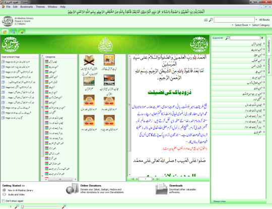Click the top search text field
272x209 pixels.
point(234,20)
